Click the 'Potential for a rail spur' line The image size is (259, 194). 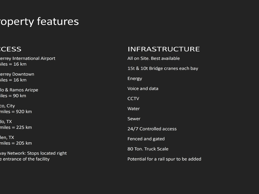(x=164, y=159)
